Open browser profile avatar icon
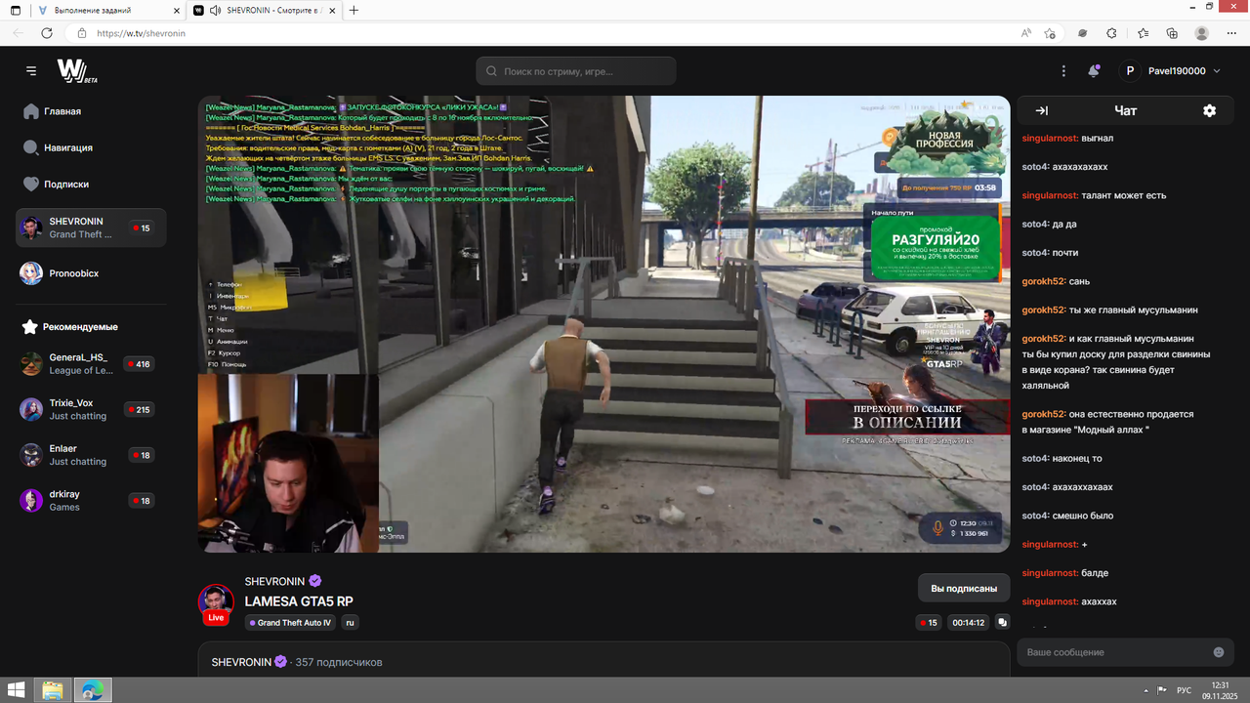Image resolution: width=1250 pixels, height=703 pixels. [1202, 33]
